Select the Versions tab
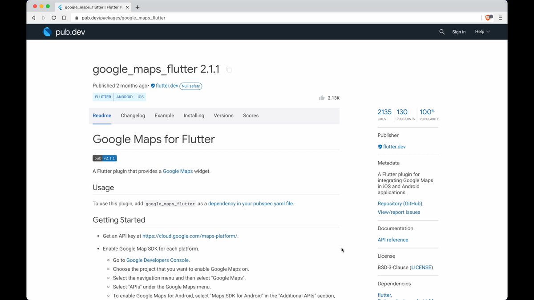 [223, 116]
